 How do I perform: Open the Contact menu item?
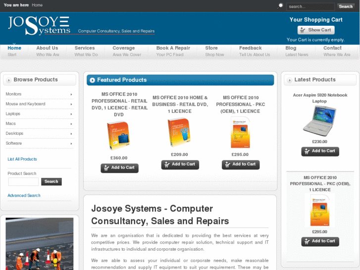[337, 51]
